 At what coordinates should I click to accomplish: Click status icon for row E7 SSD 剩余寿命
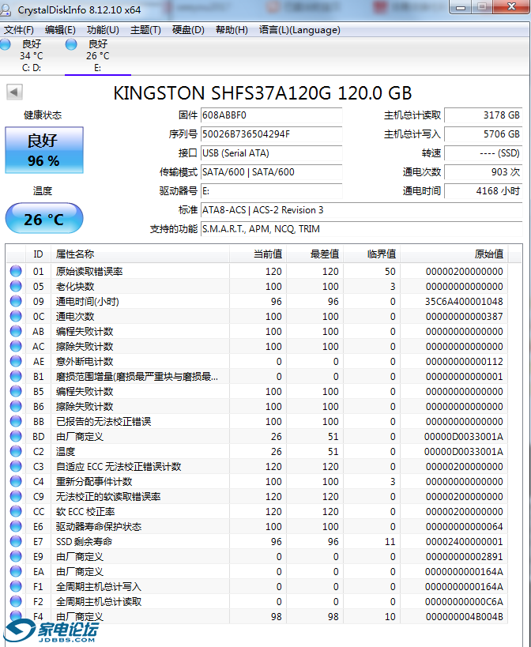coord(16,541)
